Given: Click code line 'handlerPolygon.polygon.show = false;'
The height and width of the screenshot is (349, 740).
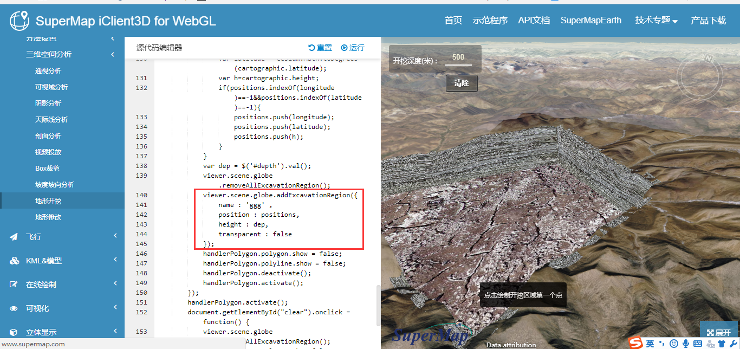Looking at the screenshot, I should click(272, 254).
